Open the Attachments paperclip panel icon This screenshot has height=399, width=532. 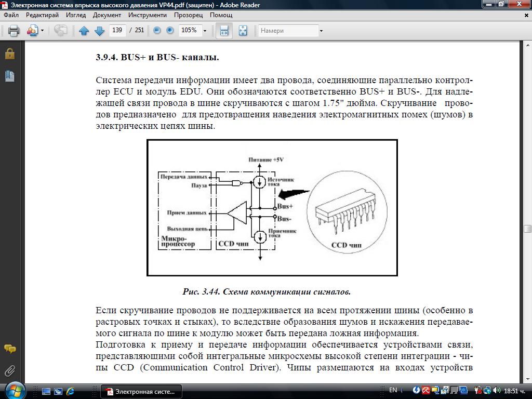coord(10,371)
